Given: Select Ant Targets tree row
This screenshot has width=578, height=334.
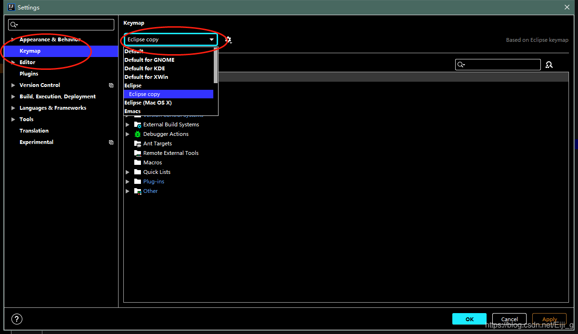Looking at the screenshot, I should pyautogui.click(x=346, y=143).
